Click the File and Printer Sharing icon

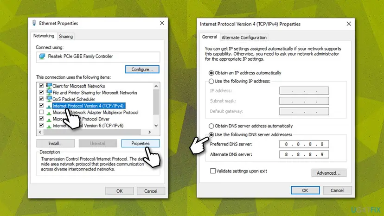point(49,93)
